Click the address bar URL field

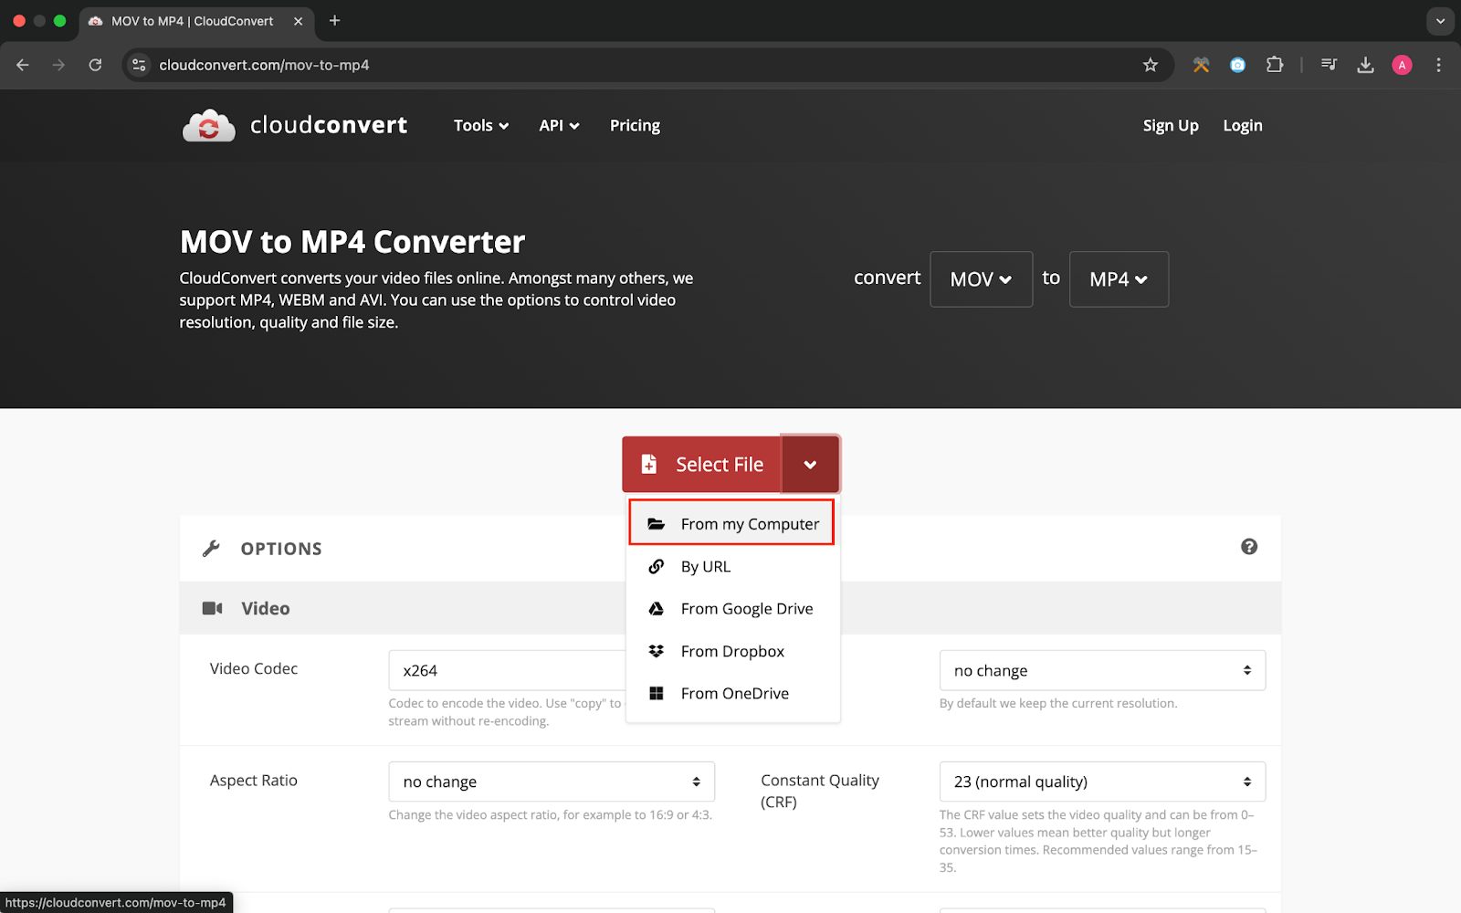tap(639, 65)
